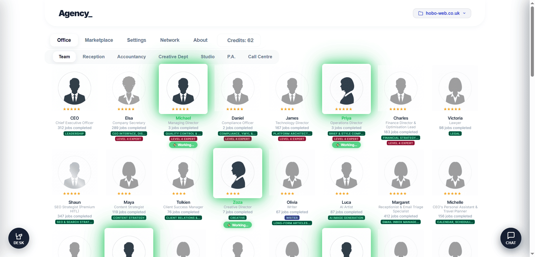Click Luca's AI Artist avatar
Viewport: 535px width, 257px height.
click(346, 173)
